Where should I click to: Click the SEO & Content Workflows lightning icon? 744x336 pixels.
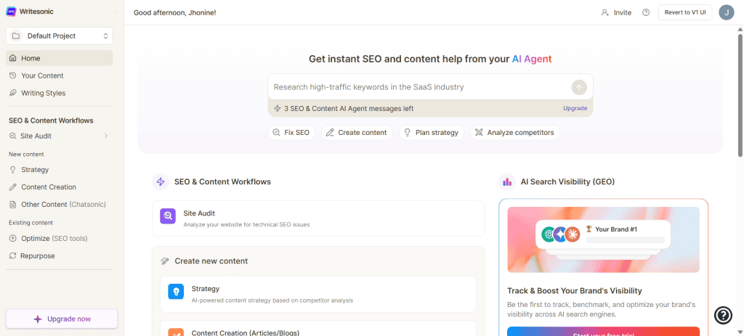(161, 182)
